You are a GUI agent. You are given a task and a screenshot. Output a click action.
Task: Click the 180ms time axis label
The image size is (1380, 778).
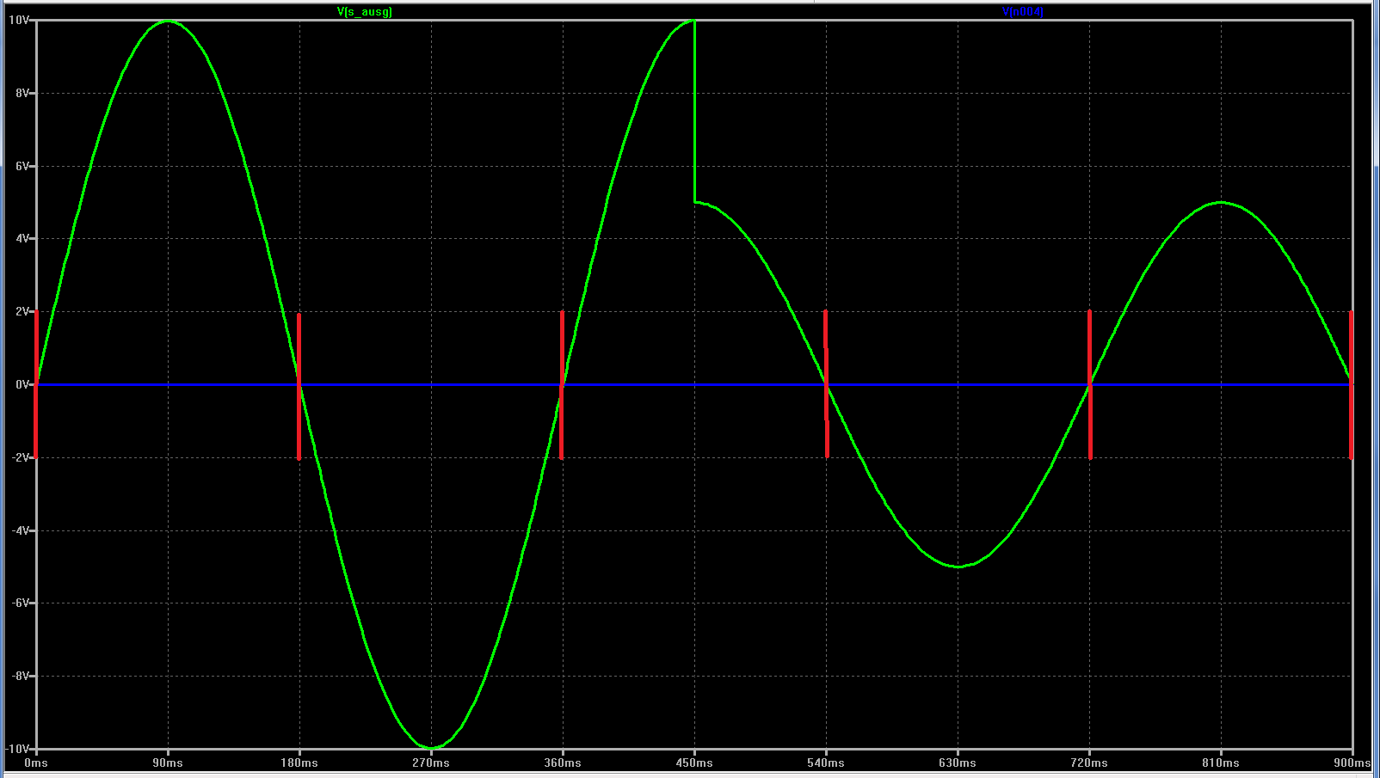pos(299,763)
